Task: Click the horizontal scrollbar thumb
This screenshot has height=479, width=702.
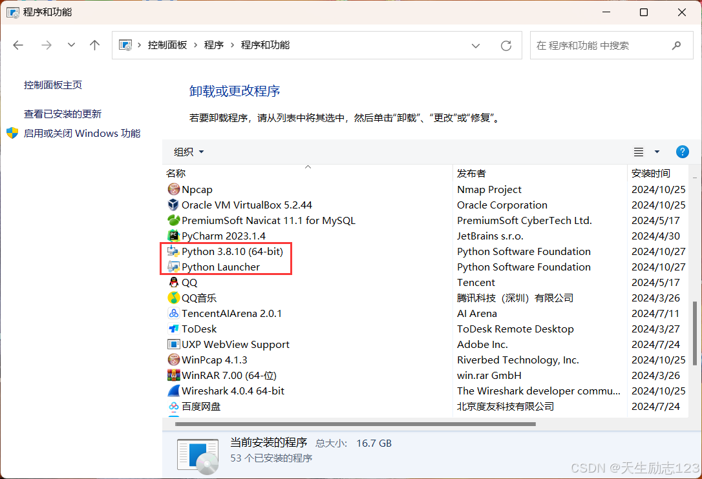Action: coord(356,424)
